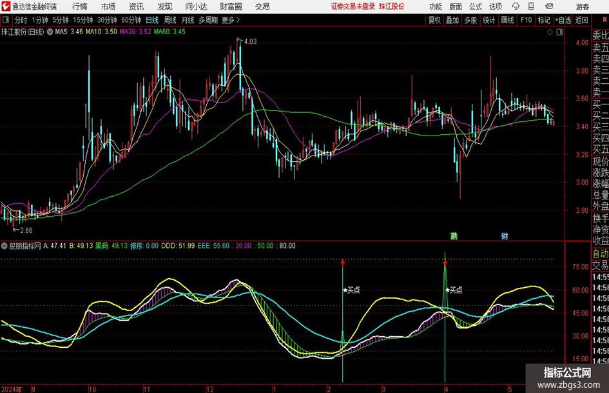Image resolution: width=609 pixels, height=393 pixels.
Task: Open the 发现 menu
Action: [x=164, y=6]
